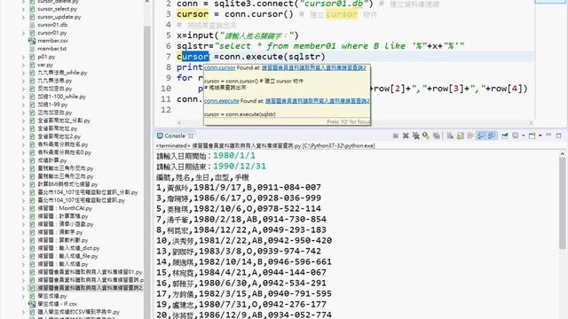Toggle Pin Console button
Image resolution: width=568 pixels, height=319 pixels.
505,136
